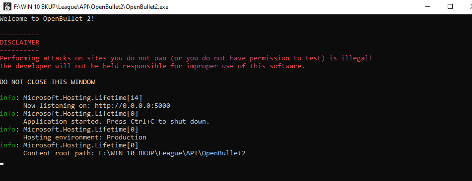Click the dashed line below DISCLAIMER
Viewport: 472px width, 181px height.
19,51
